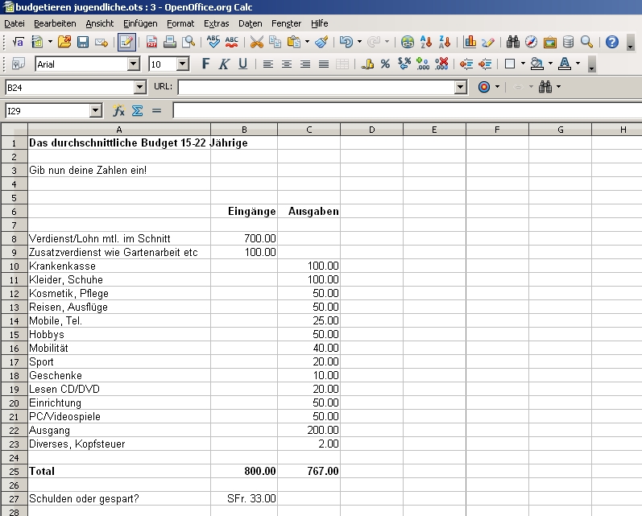
Task: Click the Print file directly icon
Action: [169, 42]
